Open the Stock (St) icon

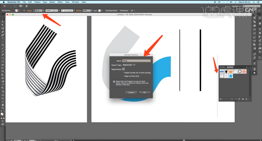click(15, 6)
